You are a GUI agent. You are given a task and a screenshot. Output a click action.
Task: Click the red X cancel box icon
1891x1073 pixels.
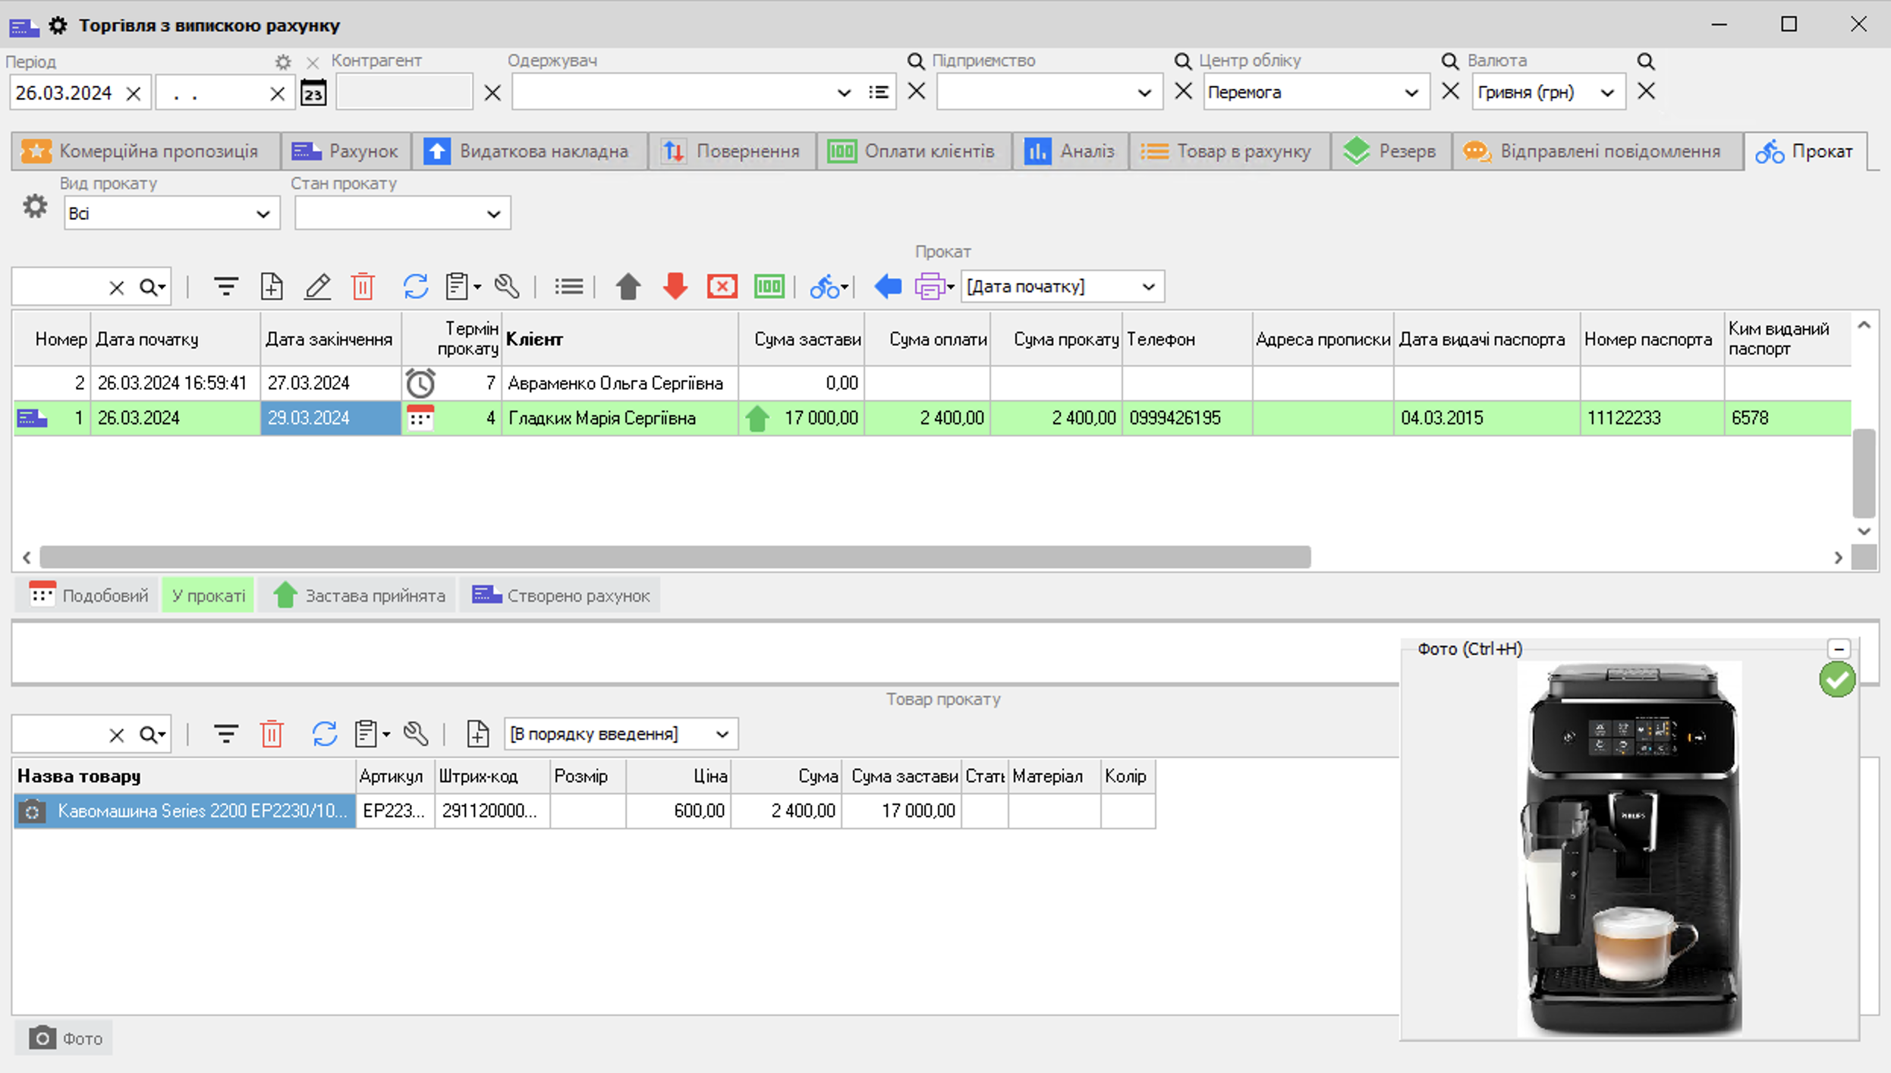(x=722, y=287)
